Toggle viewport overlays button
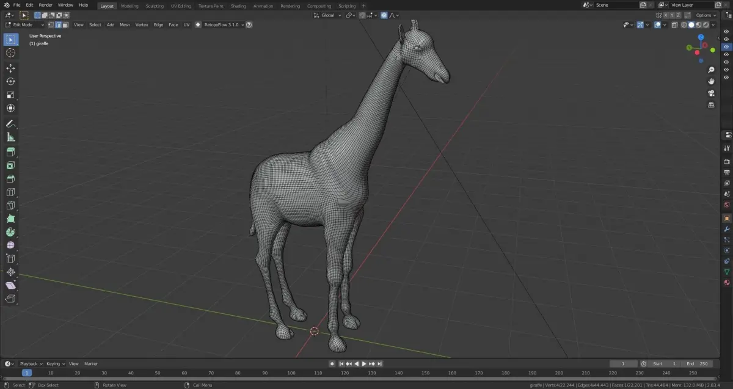Image resolution: width=733 pixels, height=389 pixels. [657, 25]
